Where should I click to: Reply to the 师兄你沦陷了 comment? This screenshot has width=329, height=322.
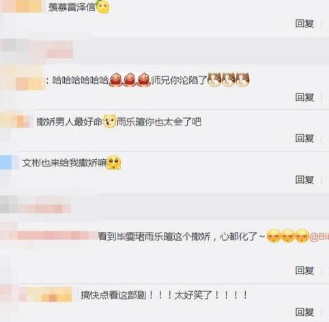[x=304, y=98]
